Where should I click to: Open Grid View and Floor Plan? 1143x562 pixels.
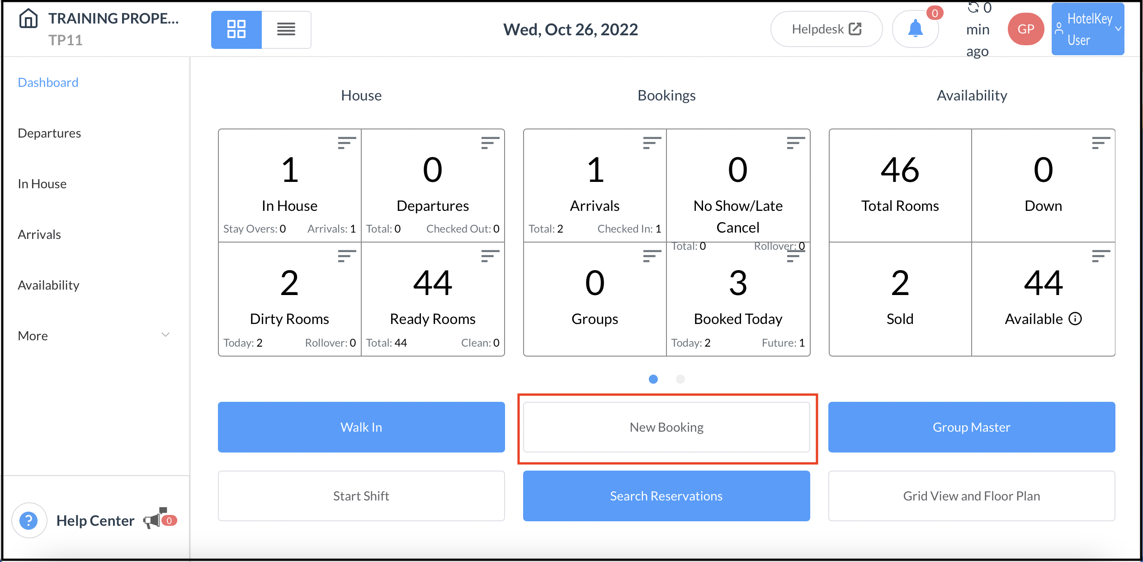971,496
